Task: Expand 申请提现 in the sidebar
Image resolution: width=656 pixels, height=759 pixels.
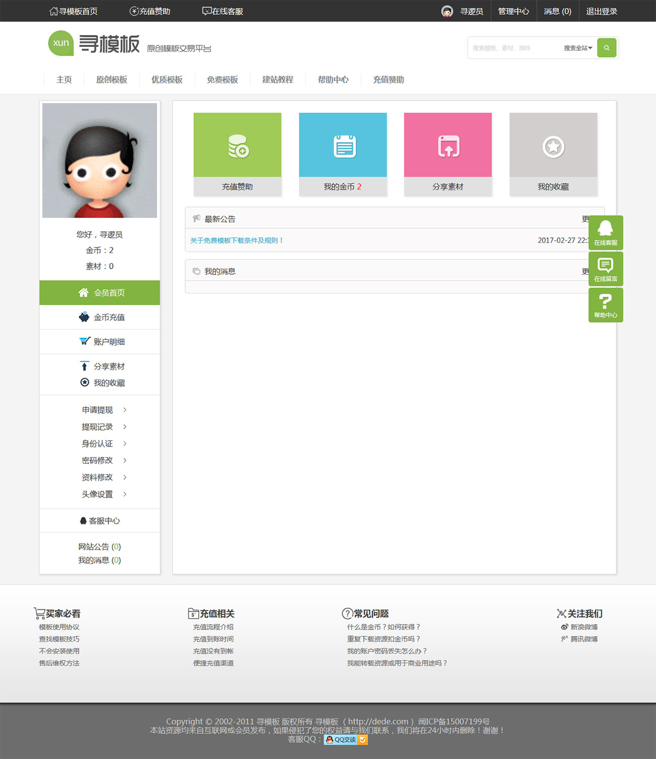Action: point(103,410)
